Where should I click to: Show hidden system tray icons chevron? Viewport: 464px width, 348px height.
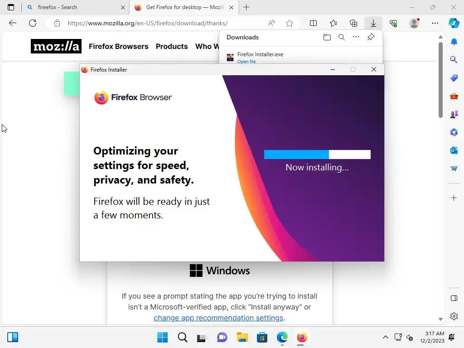[x=385, y=337]
